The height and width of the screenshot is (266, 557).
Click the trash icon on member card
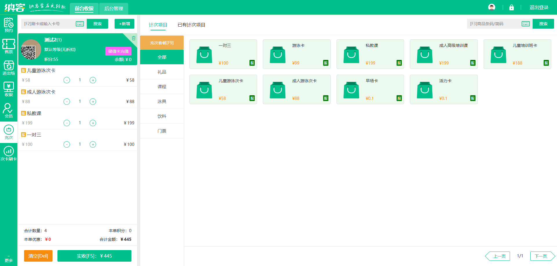[133, 38]
